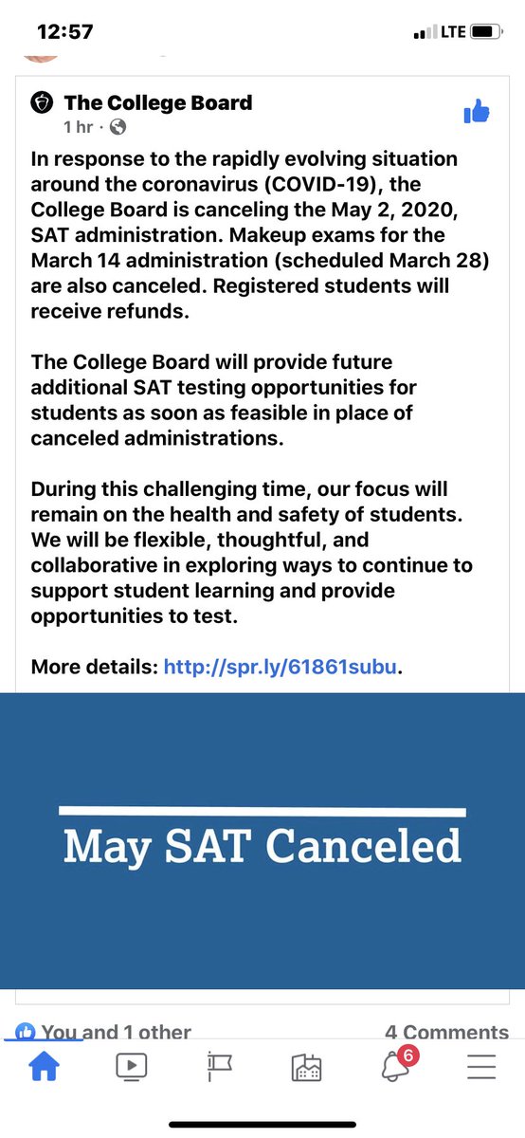The width and height of the screenshot is (525, 1138).
Task: Open the hamburger menu tab
Action: (481, 1068)
